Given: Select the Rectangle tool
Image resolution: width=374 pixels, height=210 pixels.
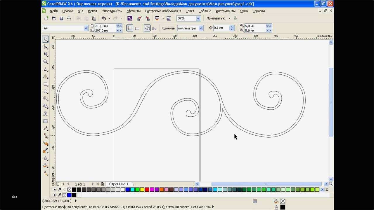Looking at the screenshot, I should pyautogui.click(x=46, y=84).
